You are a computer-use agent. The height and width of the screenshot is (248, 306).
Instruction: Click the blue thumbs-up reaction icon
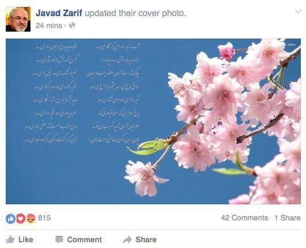click(x=10, y=219)
